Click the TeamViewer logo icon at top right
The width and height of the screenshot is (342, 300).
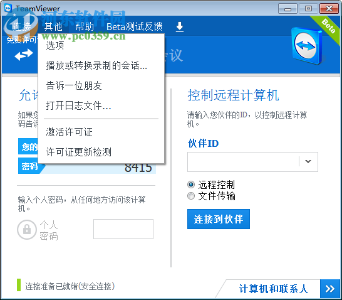tap(307, 45)
